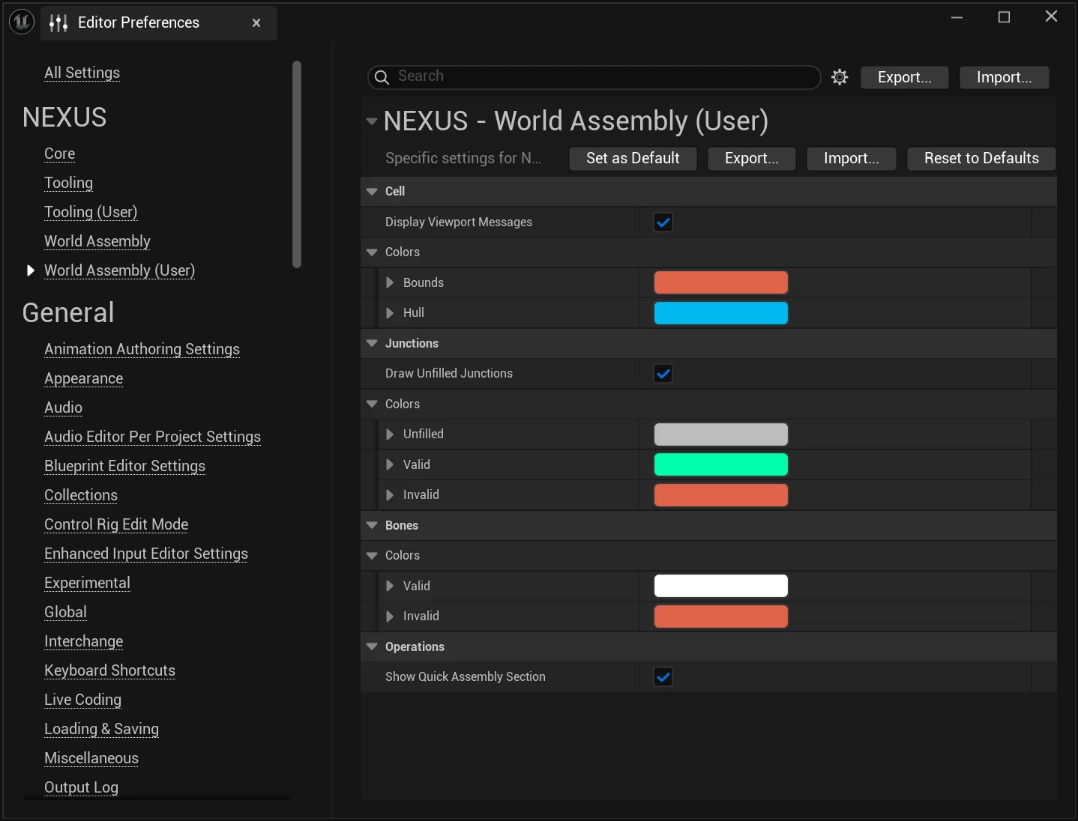Screen dimensions: 1078x821
Task: Open the Junctions Invalid red swatch
Action: click(x=721, y=495)
